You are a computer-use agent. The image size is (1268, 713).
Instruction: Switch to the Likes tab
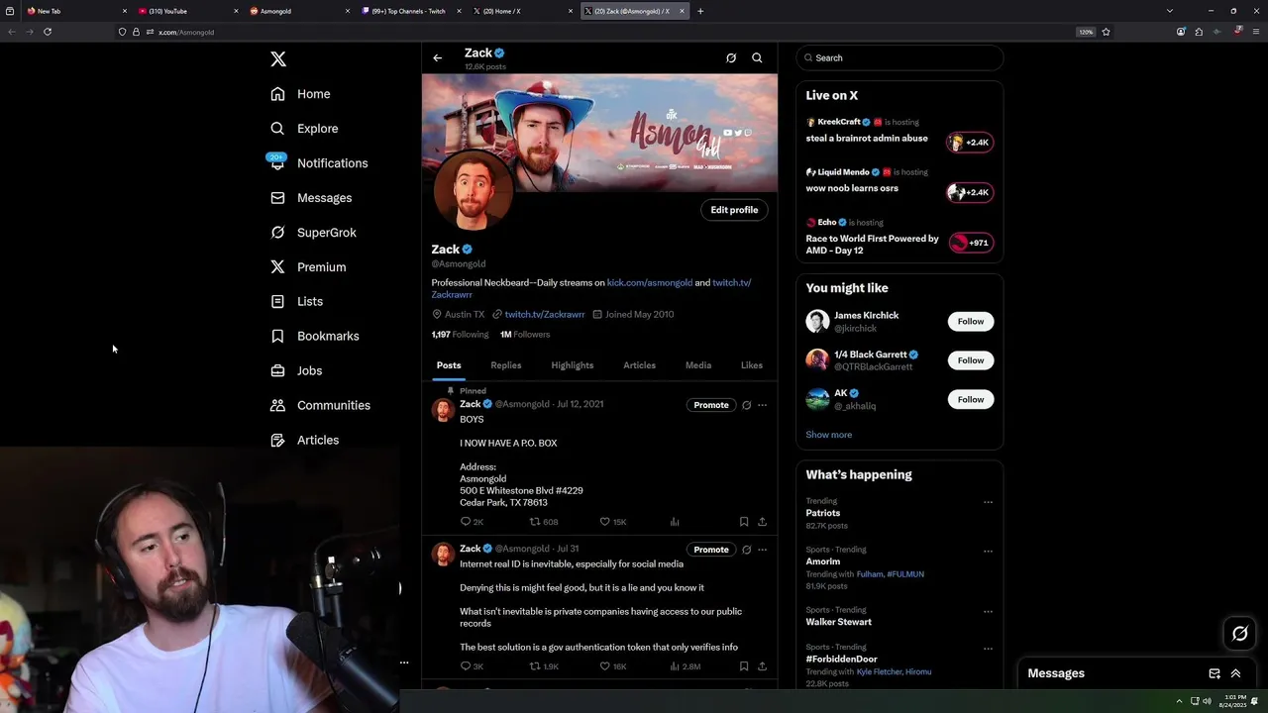click(752, 365)
